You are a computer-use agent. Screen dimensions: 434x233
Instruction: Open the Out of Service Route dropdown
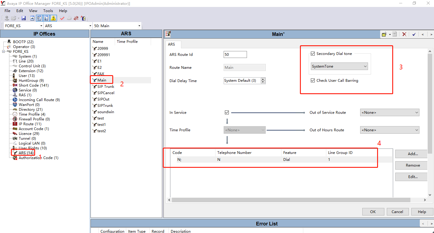(x=390, y=113)
